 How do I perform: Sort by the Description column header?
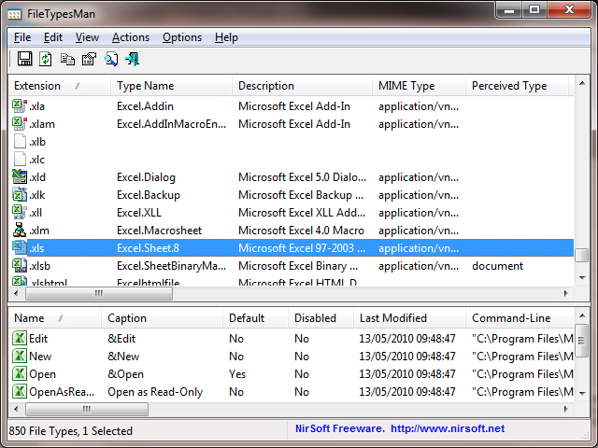pos(302,86)
